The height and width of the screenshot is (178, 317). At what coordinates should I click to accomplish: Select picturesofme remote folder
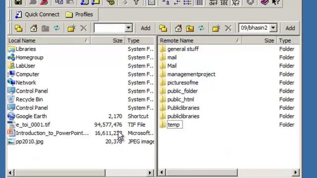tap(183, 83)
